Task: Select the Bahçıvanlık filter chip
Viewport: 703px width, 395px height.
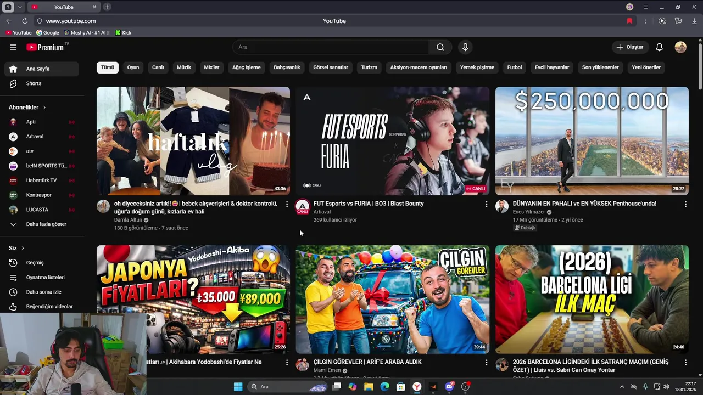Action: coord(287,67)
